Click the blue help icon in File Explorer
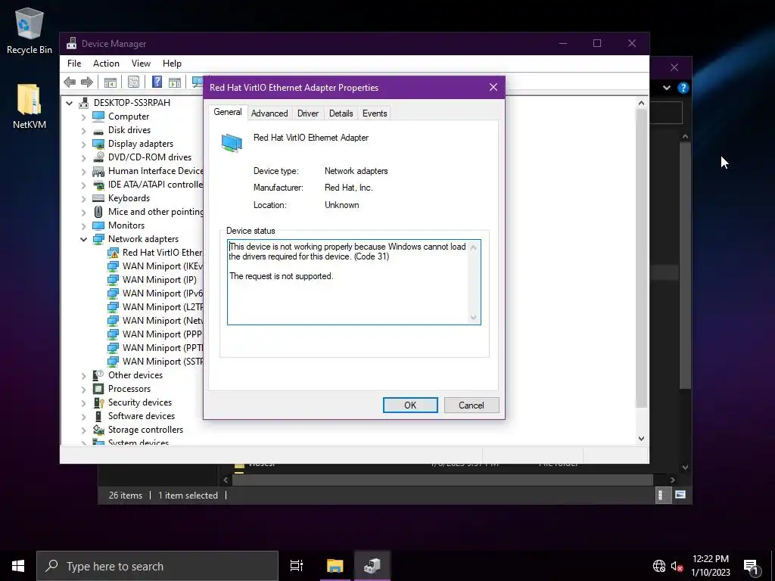 (683, 88)
